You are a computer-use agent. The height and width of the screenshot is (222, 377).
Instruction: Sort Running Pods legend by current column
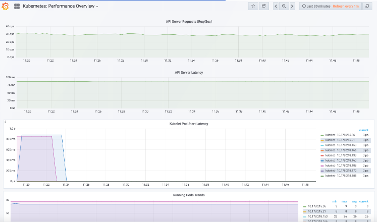(x=363, y=201)
